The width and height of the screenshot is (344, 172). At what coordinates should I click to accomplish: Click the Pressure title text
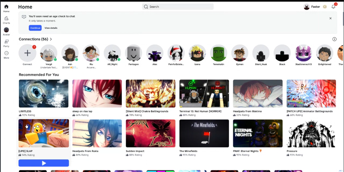coord(292,151)
